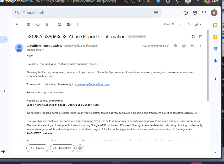Select the inbox 111 unread badge
Image resolution: width=224 pixels, height=164 pixels.
[4, 39]
